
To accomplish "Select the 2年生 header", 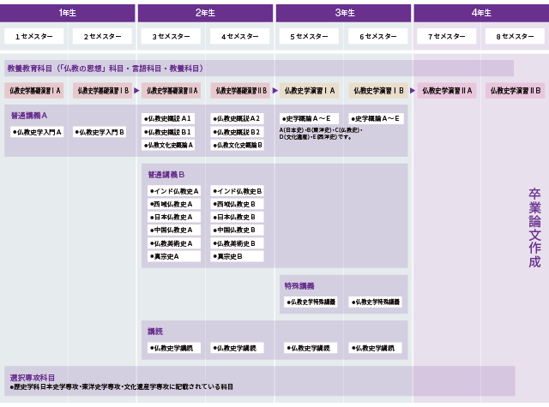I will pyautogui.click(x=205, y=14).
